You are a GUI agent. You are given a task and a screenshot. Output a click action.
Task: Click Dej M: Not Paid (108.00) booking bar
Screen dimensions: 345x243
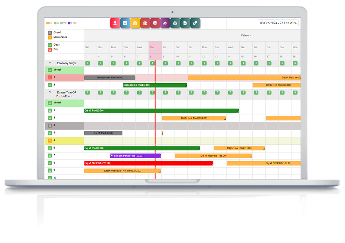[x=194, y=118]
